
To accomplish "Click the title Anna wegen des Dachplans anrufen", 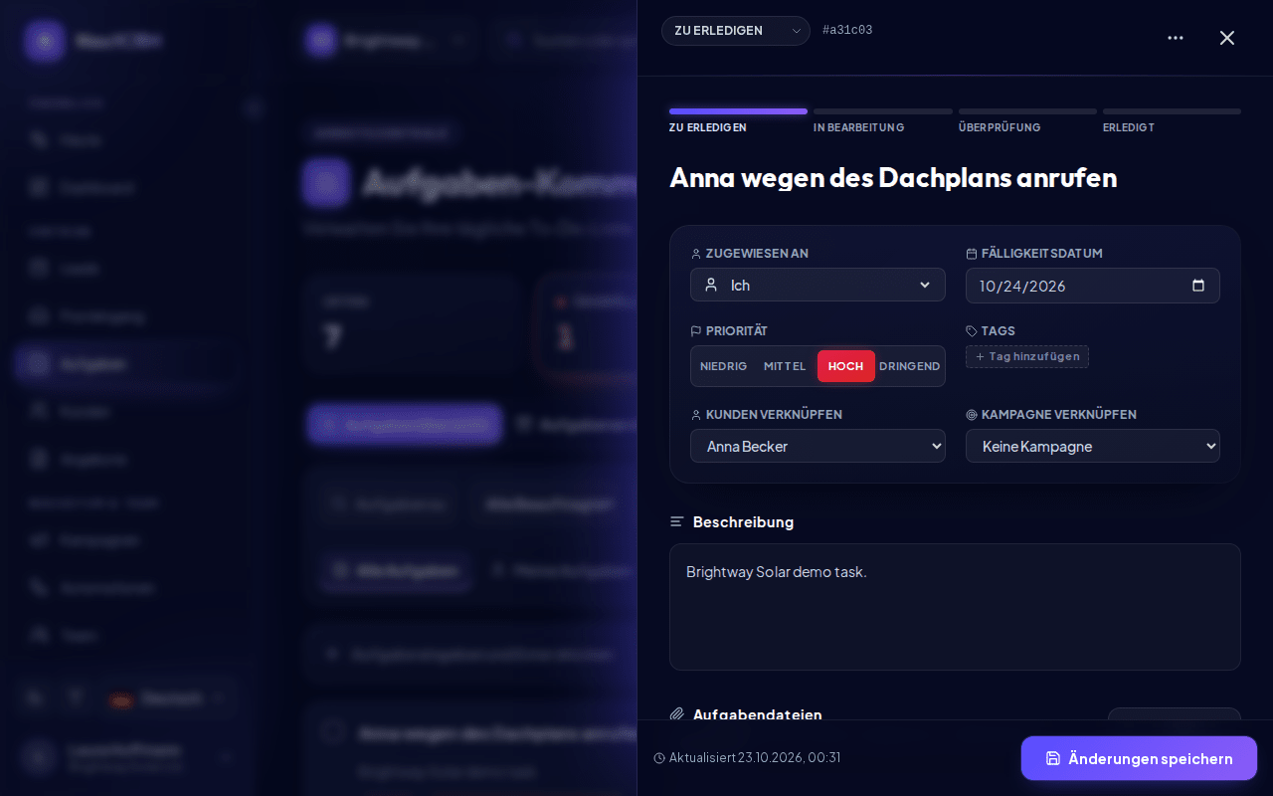I will pyautogui.click(x=893, y=177).
